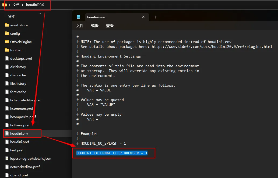Click the '# Values may be empty' line

click(x=99, y=115)
